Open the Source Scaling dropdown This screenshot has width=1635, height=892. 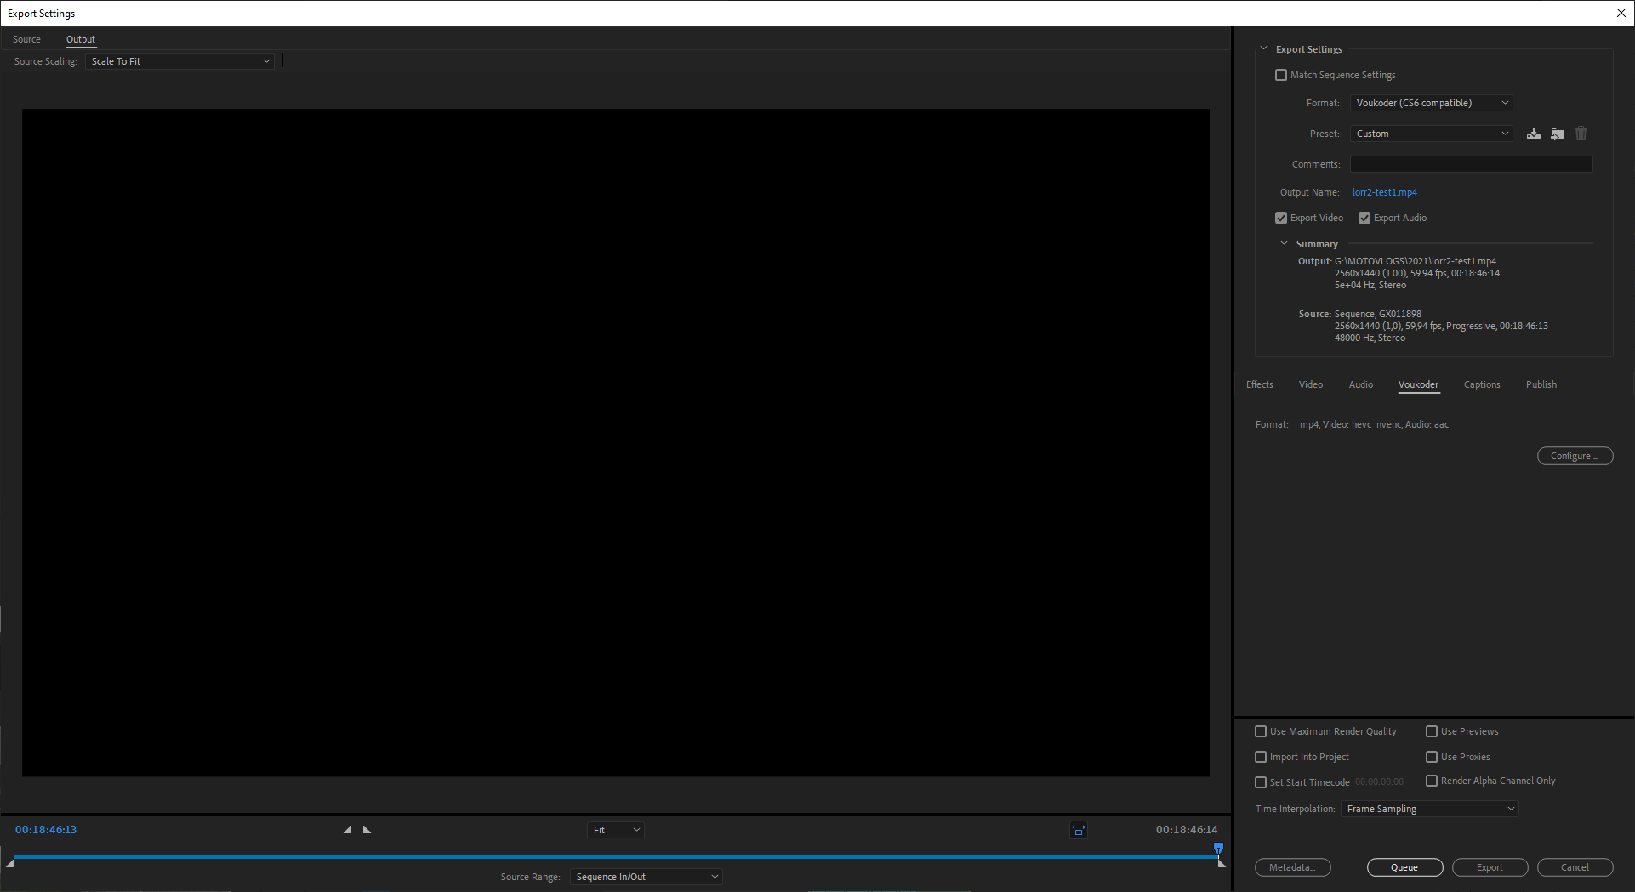tap(179, 61)
